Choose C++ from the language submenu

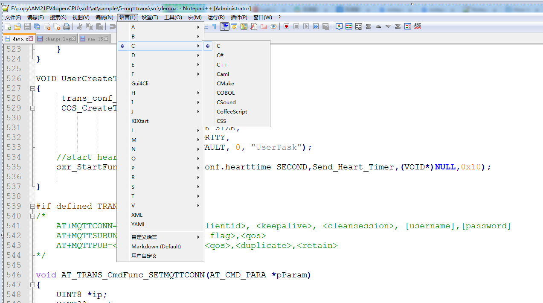(x=222, y=65)
